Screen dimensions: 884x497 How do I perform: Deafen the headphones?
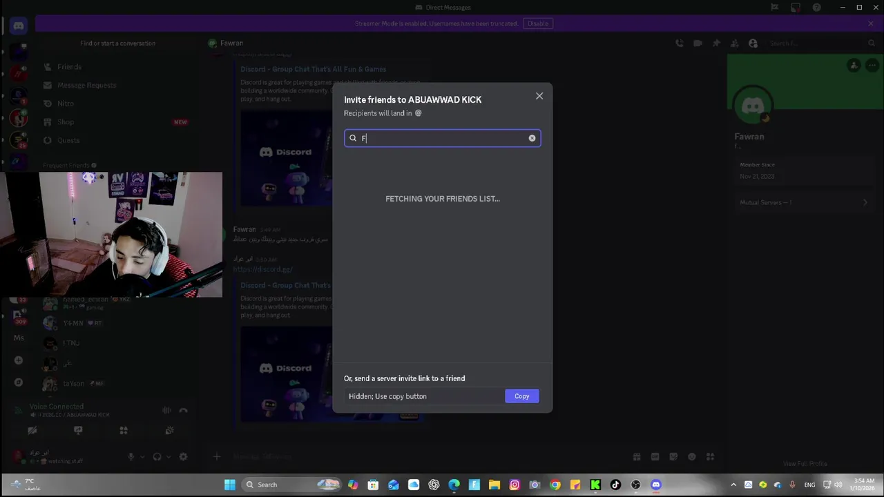(157, 456)
